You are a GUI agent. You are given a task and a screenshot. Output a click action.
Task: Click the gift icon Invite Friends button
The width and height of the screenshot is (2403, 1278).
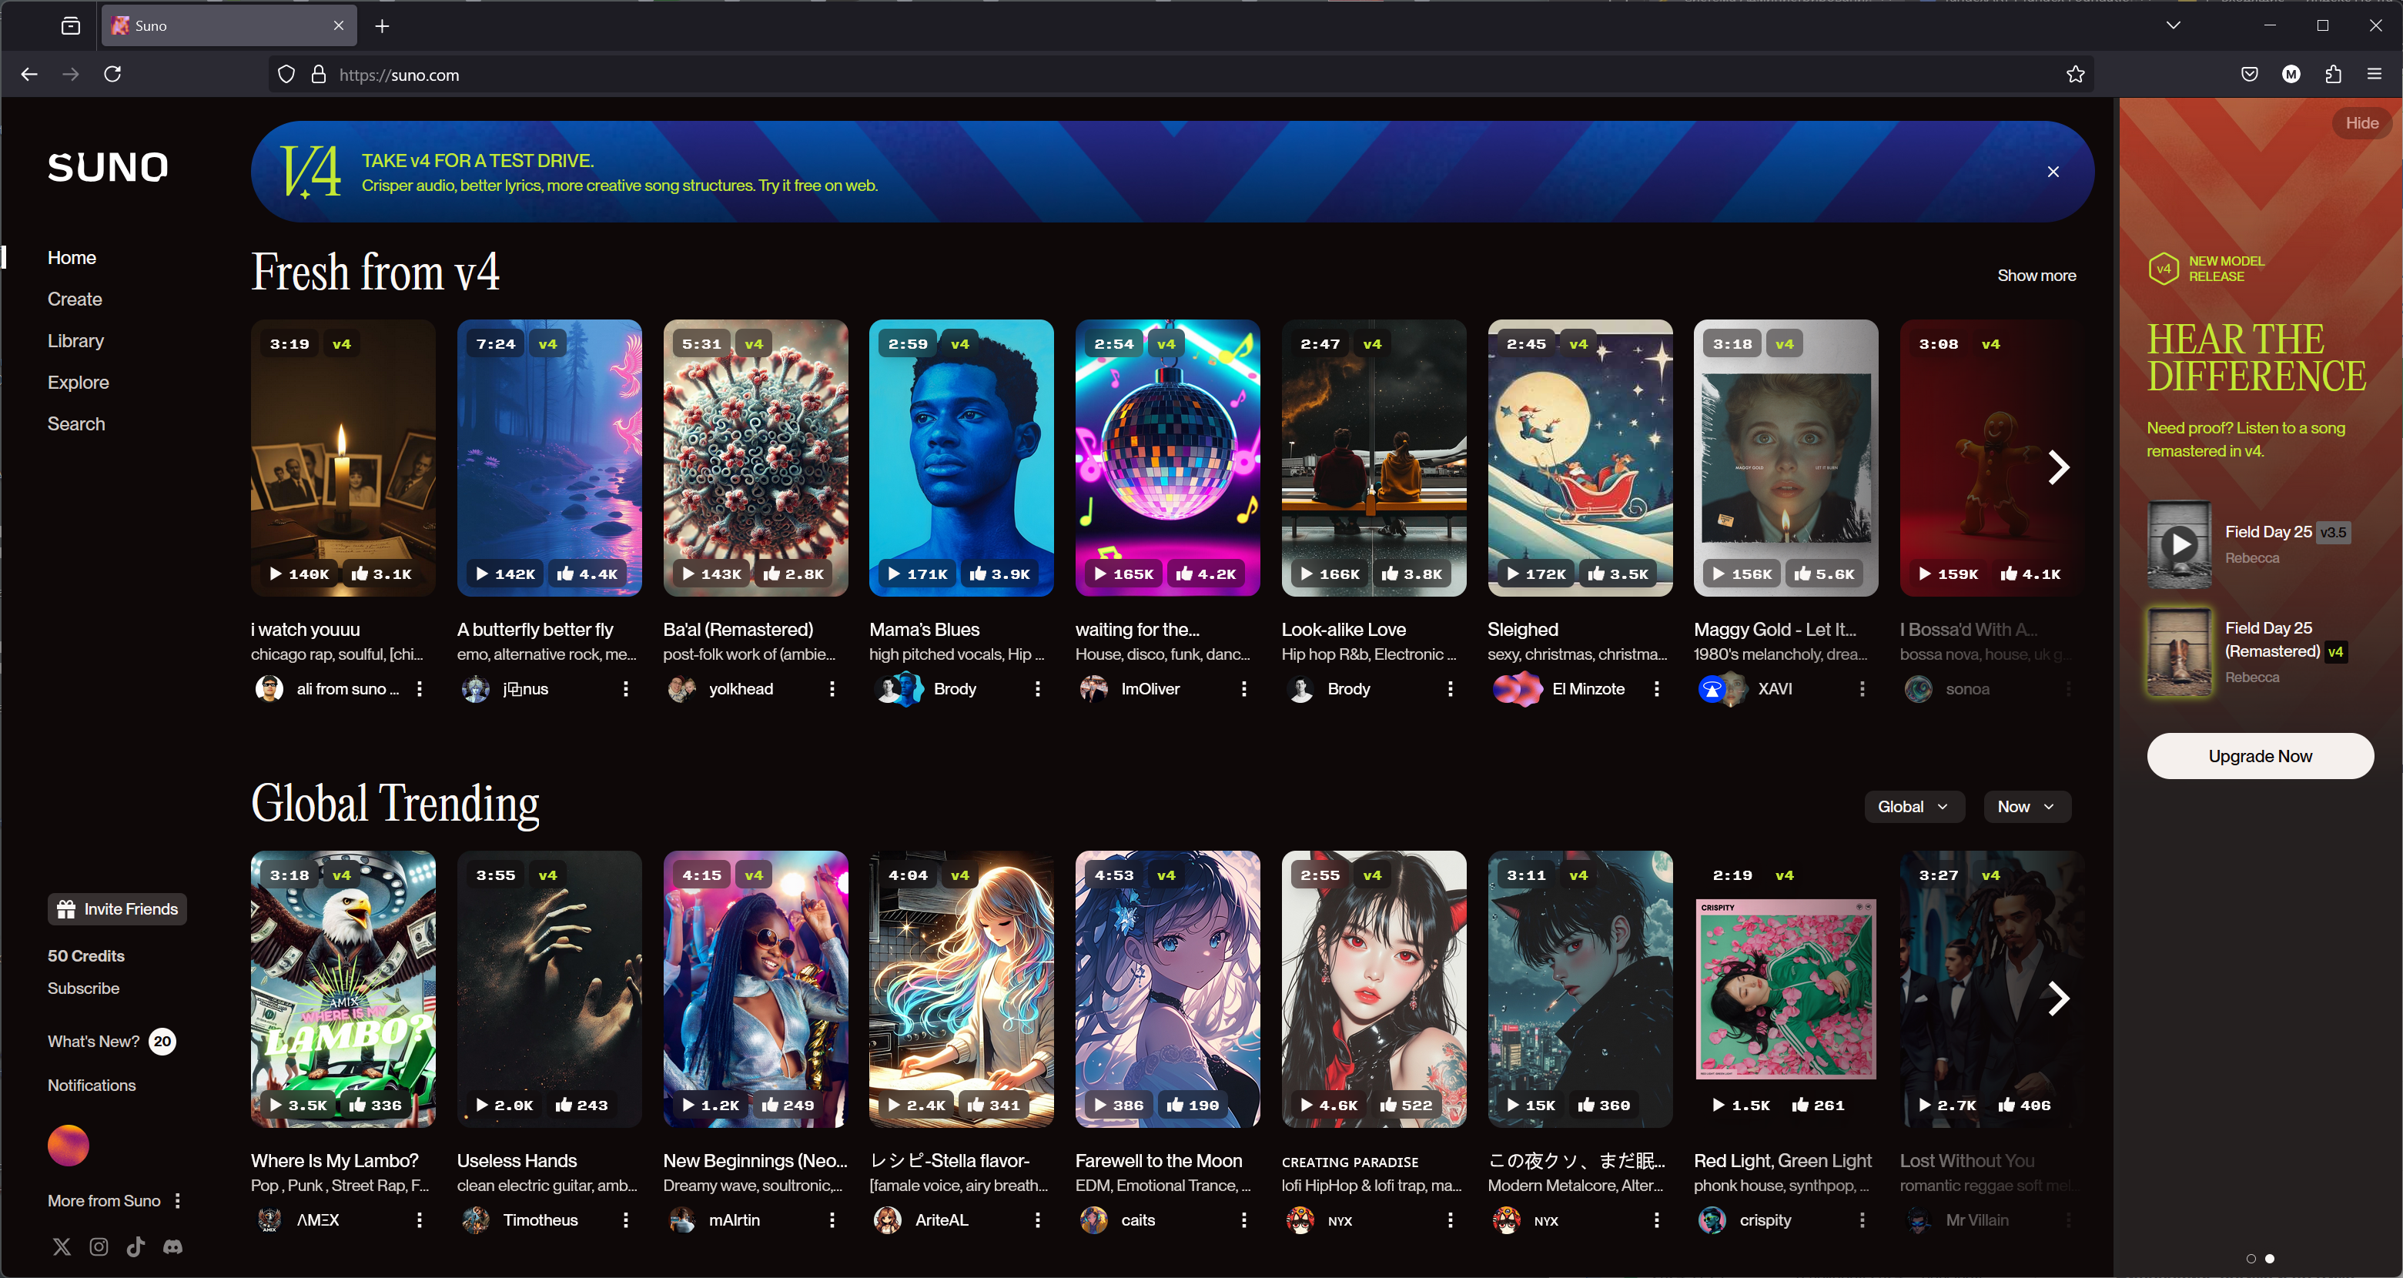(x=116, y=908)
